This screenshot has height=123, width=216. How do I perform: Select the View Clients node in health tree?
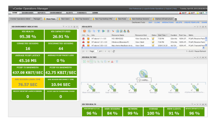pos(174,89)
